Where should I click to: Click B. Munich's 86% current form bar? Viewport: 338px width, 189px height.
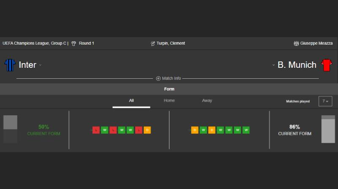[x=328, y=129]
